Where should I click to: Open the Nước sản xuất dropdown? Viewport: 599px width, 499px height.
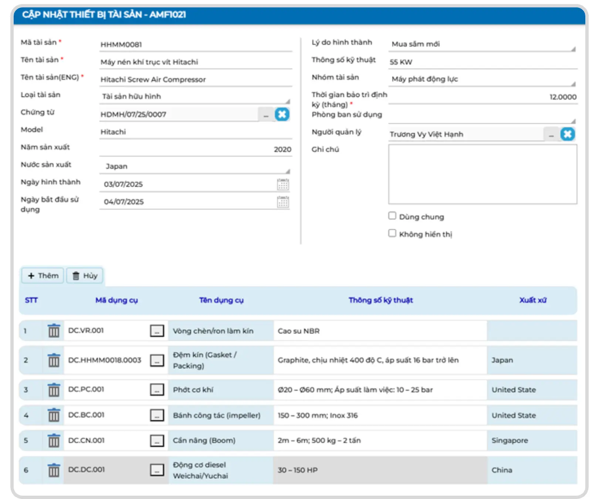click(x=287, y=171)
